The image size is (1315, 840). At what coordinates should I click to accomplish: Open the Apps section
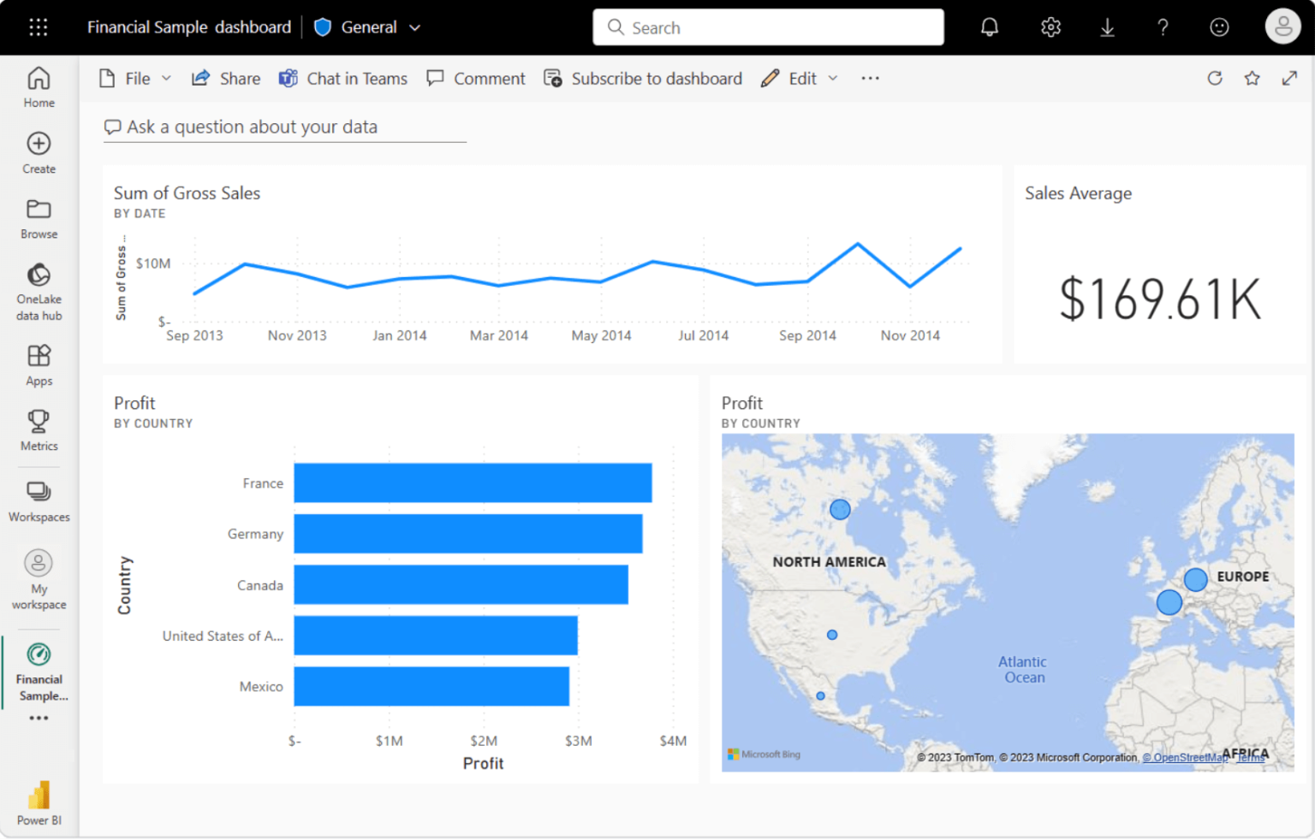click(39, 364)
